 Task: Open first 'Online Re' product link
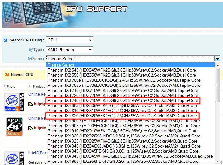[x=37, y=94]
